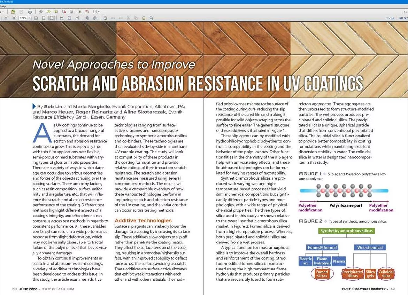This screenshot has height=295, width=408.
Task: Open the Tools pane tab
Action: 390,18
